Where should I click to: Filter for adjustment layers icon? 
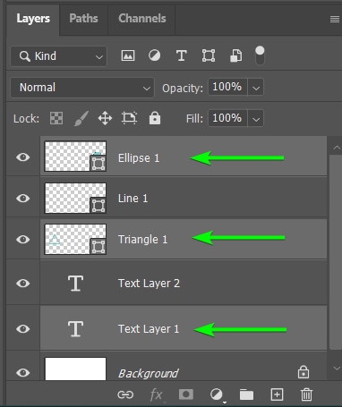point(154,55)
